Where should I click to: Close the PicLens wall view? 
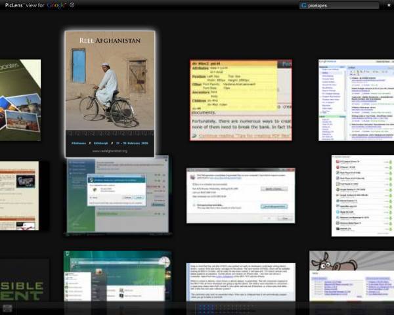pyautogui.click(x=389, y=5)
